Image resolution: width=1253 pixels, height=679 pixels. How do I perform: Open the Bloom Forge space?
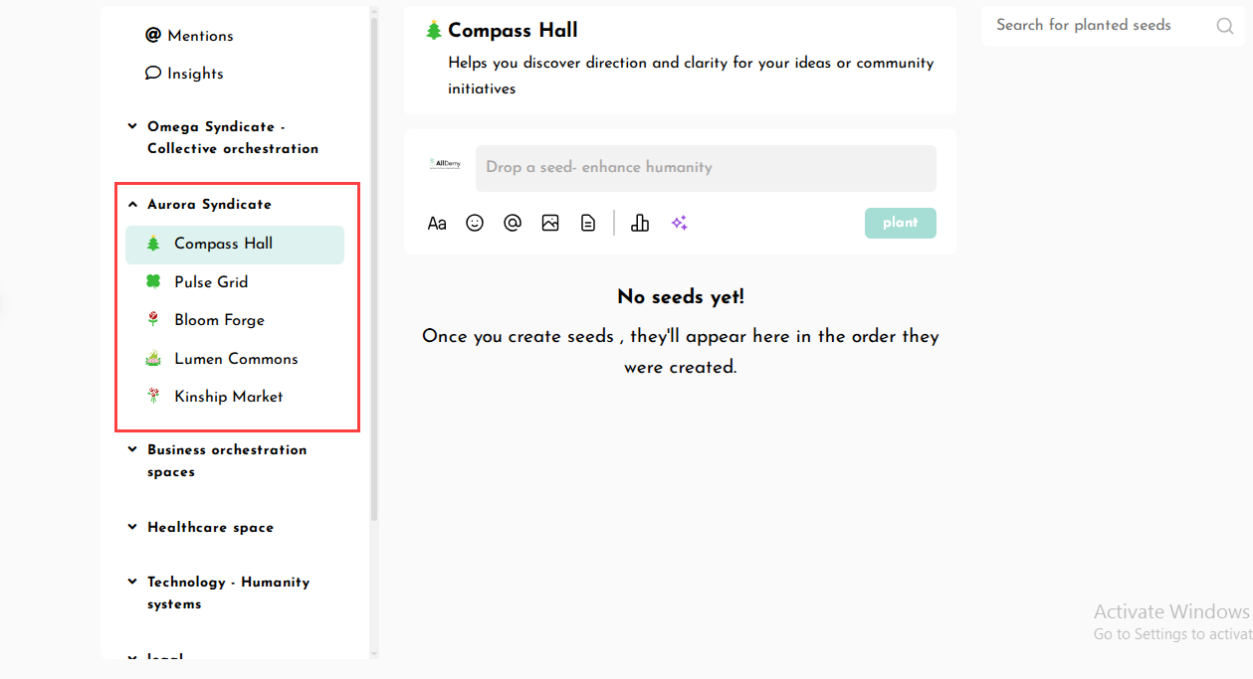(x=219, y=320)
